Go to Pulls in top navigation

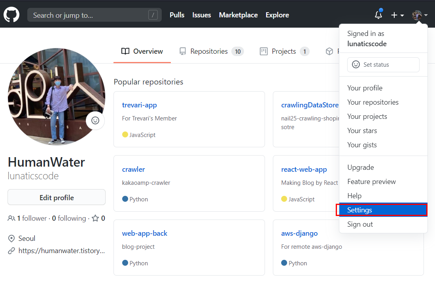tap(177, 15)
